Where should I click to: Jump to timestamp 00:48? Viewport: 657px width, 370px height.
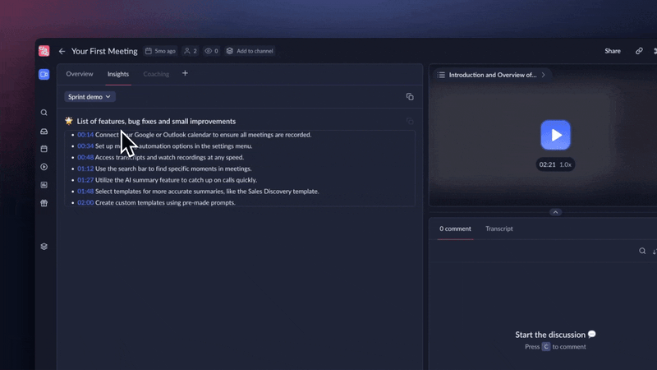(x=85, y=157)
